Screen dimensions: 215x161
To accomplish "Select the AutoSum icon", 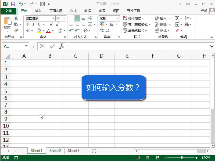I will tap(177, 18).
